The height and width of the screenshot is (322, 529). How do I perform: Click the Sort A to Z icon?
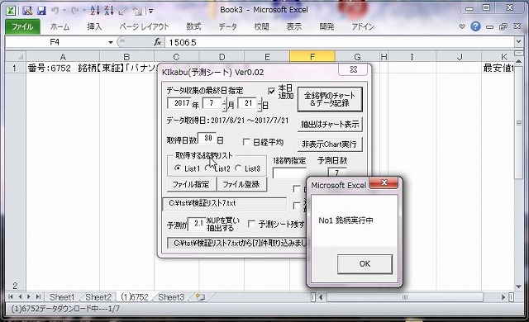click(x=95, y=11)
